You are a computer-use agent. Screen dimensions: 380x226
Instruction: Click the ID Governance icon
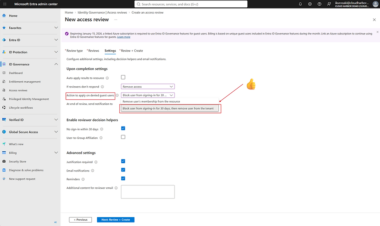(x=4, y=64)
